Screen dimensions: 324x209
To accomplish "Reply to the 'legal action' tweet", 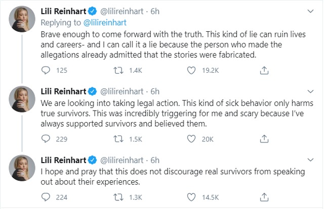I will click(46, 139).
